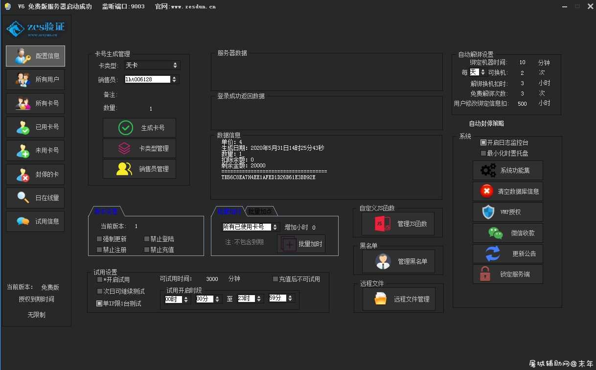The height and width of the screenshot is (370, 596).
Task: Open 日在线量 daily online stats
Action: click(35, 198)
